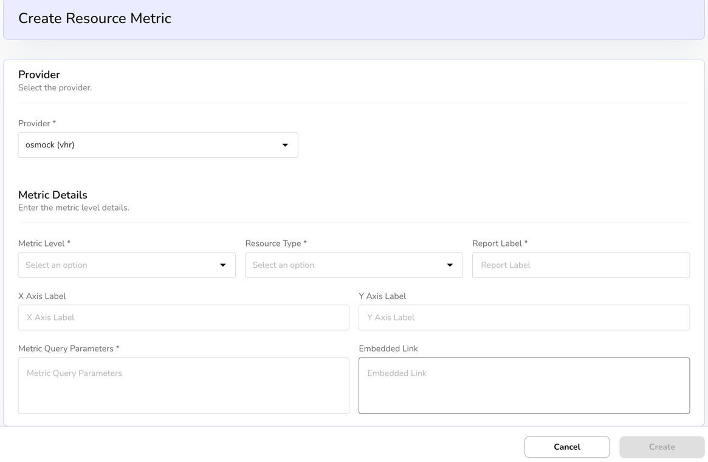The image size is (708, 462).
Task: Focus the Embedded Link text area
Action: coord(524,386)
